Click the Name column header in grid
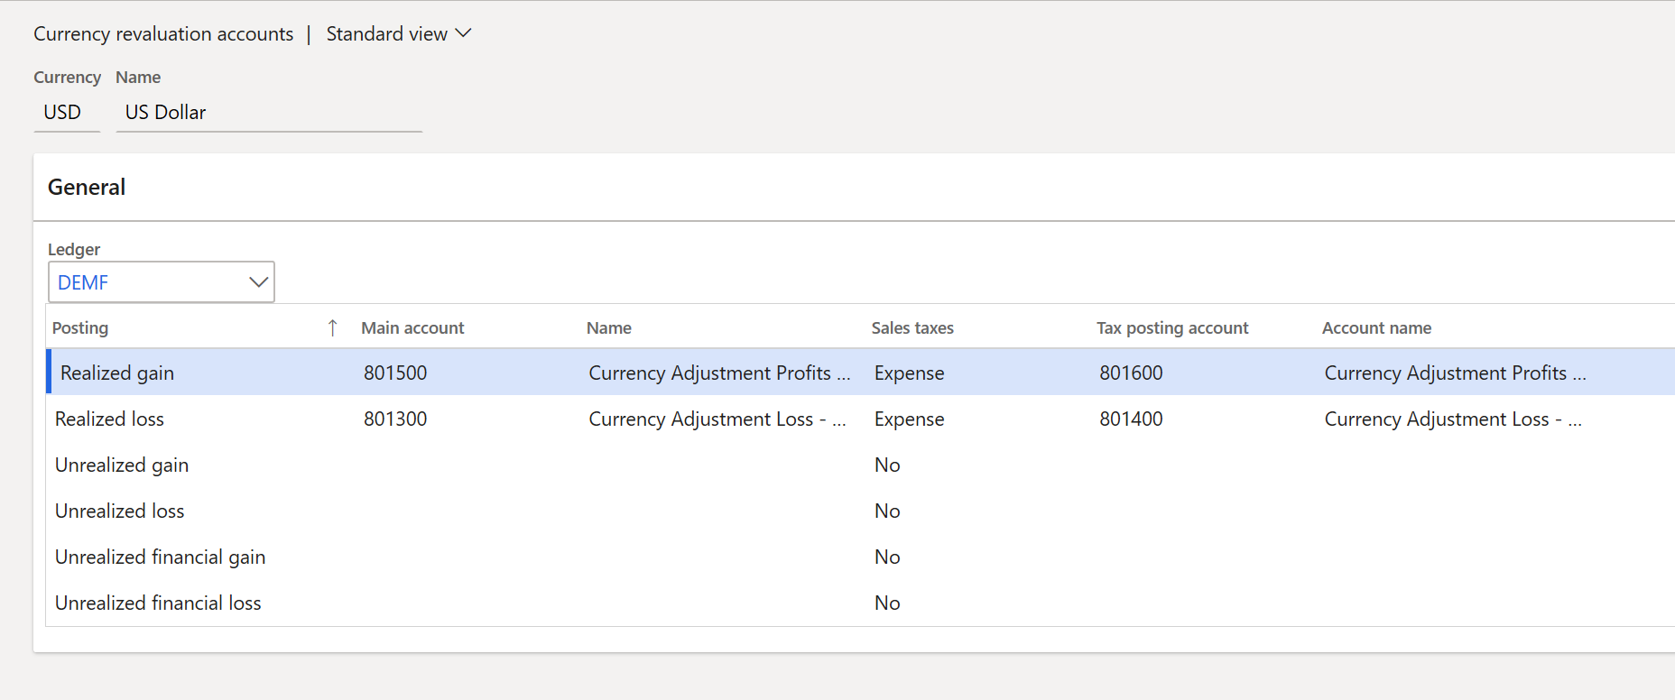 pos(609,328)
